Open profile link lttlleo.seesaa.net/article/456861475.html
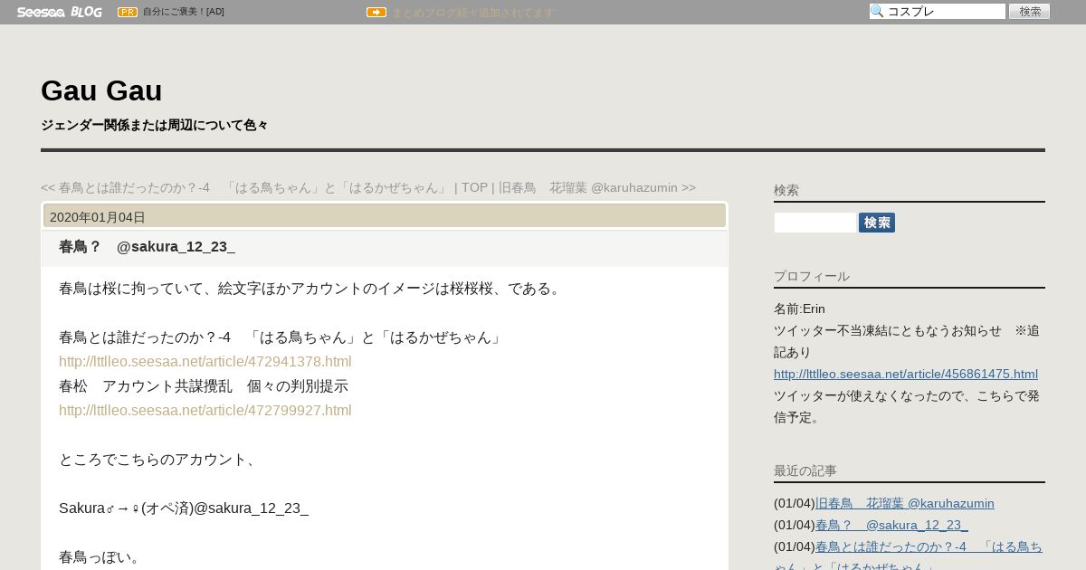Viewport: 1086px width, 570px height. coord(906,374)
